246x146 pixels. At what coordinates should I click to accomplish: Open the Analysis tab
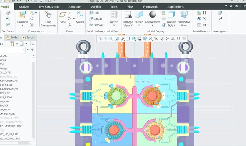coord(24,7)
